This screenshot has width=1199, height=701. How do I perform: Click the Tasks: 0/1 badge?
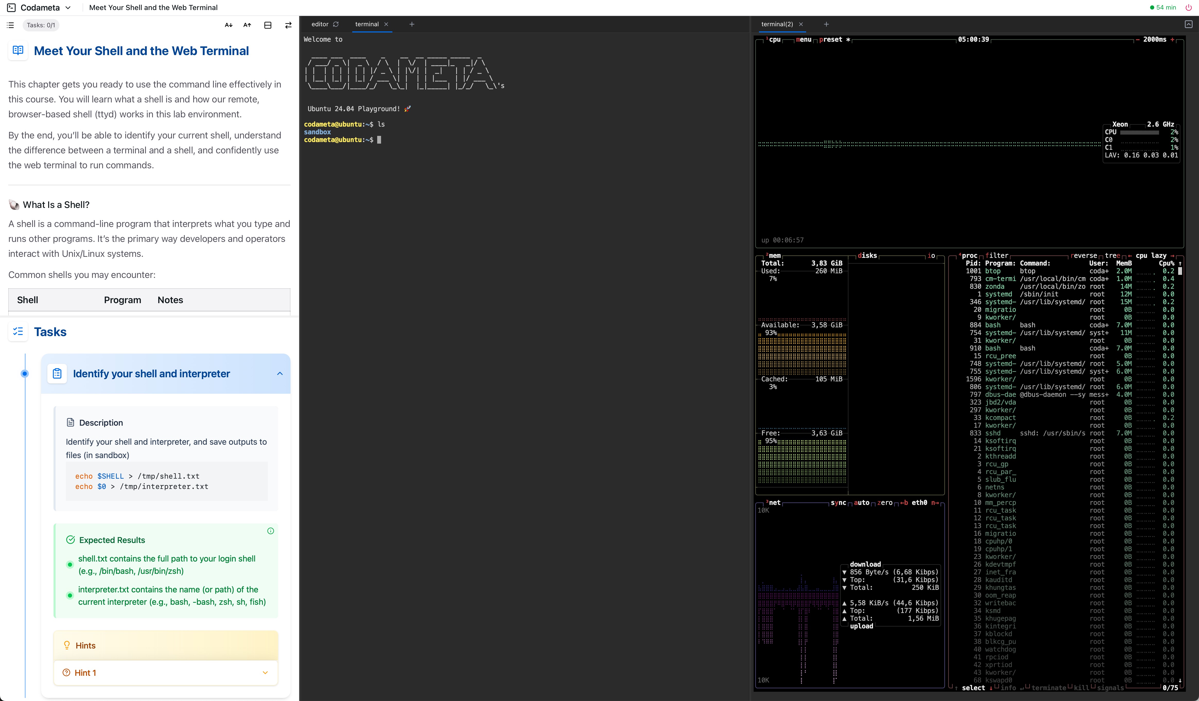(41, 25)
